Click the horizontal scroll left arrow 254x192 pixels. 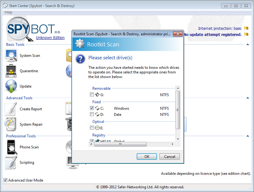pos(91,144)
